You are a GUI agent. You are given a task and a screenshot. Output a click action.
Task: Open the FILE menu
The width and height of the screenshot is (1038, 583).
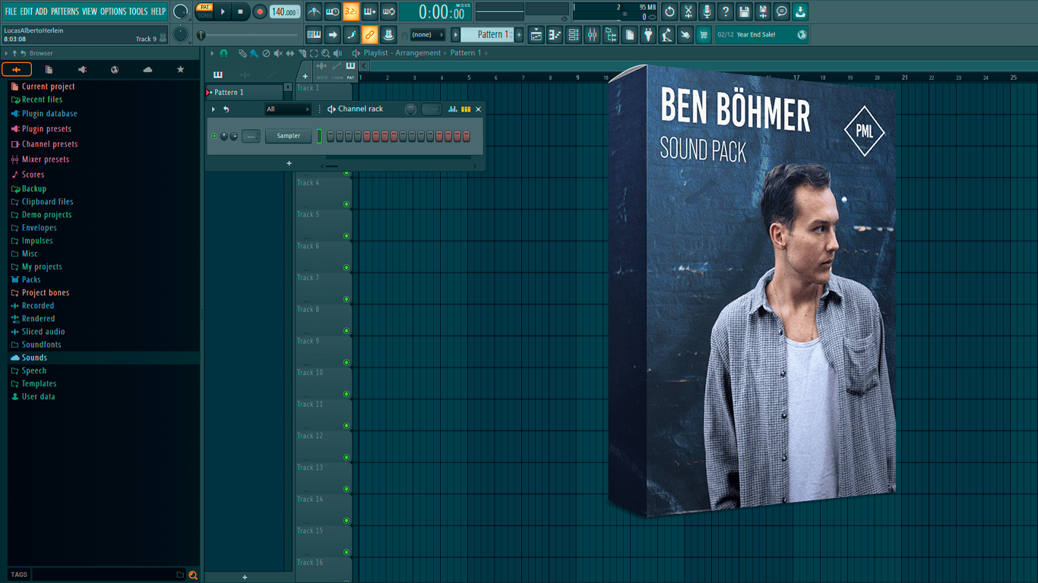[11, 11]
